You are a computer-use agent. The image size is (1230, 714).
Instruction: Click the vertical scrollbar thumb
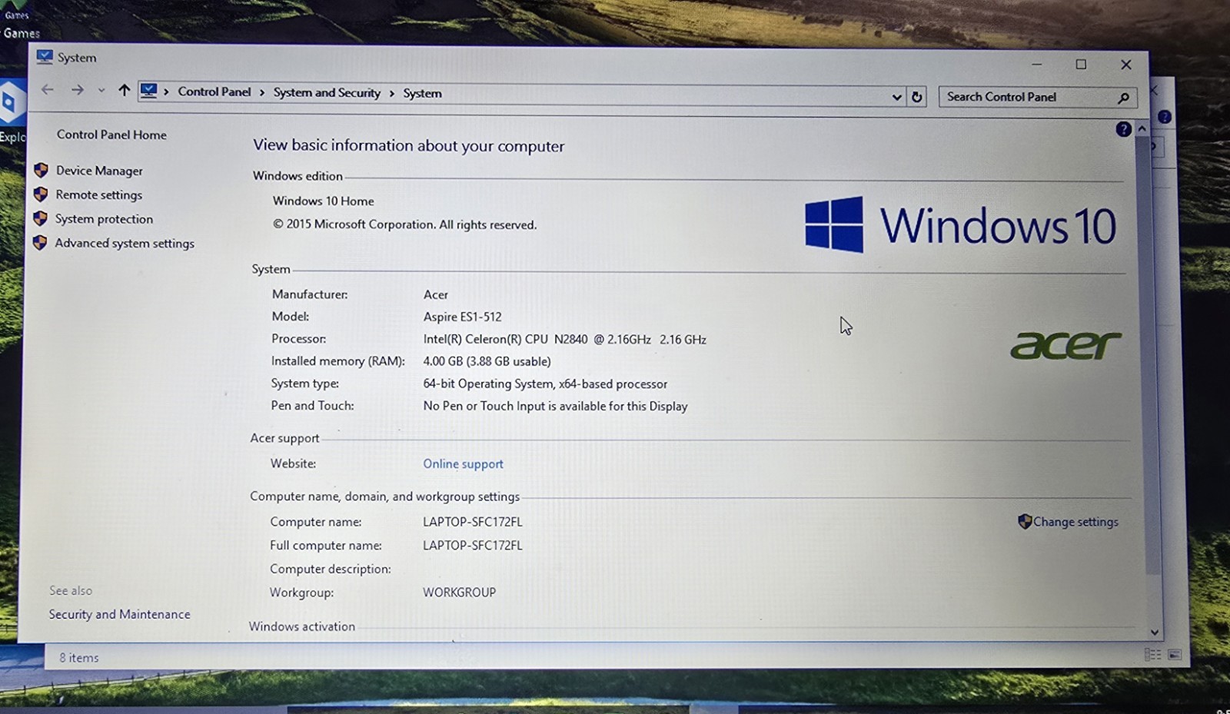1149,354
